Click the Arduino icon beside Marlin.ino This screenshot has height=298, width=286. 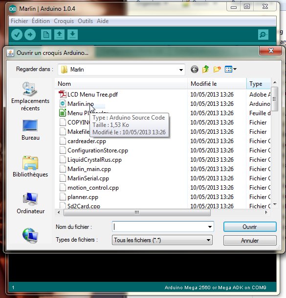[x=63, y=104]
